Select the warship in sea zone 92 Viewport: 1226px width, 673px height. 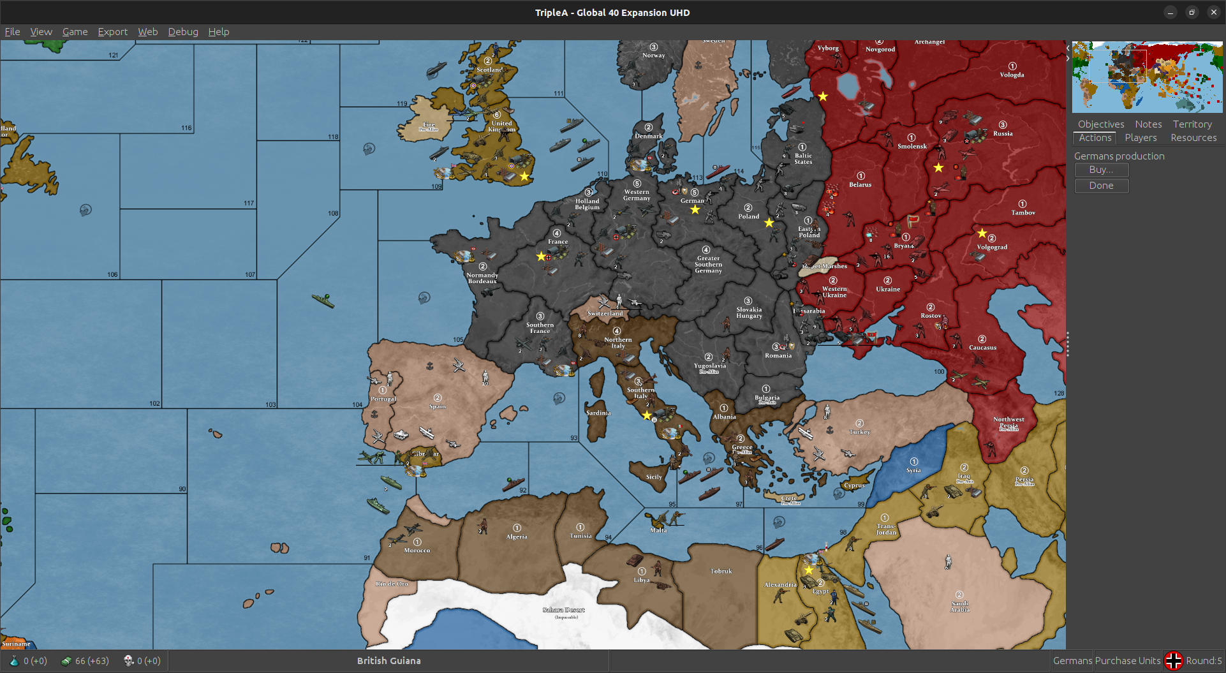tap(512, 484)
